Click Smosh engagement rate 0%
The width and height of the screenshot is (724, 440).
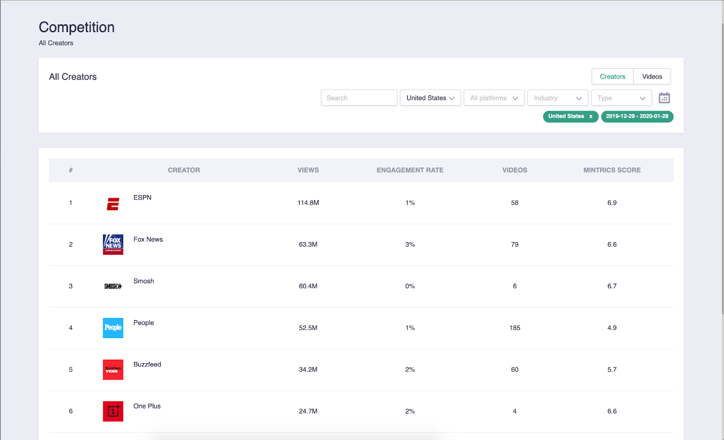pos(410,286)
